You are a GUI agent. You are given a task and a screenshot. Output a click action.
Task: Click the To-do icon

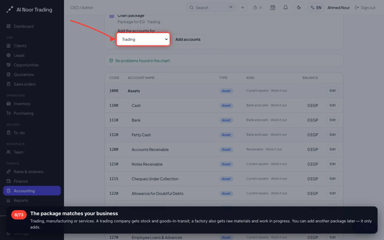point(9,133)
